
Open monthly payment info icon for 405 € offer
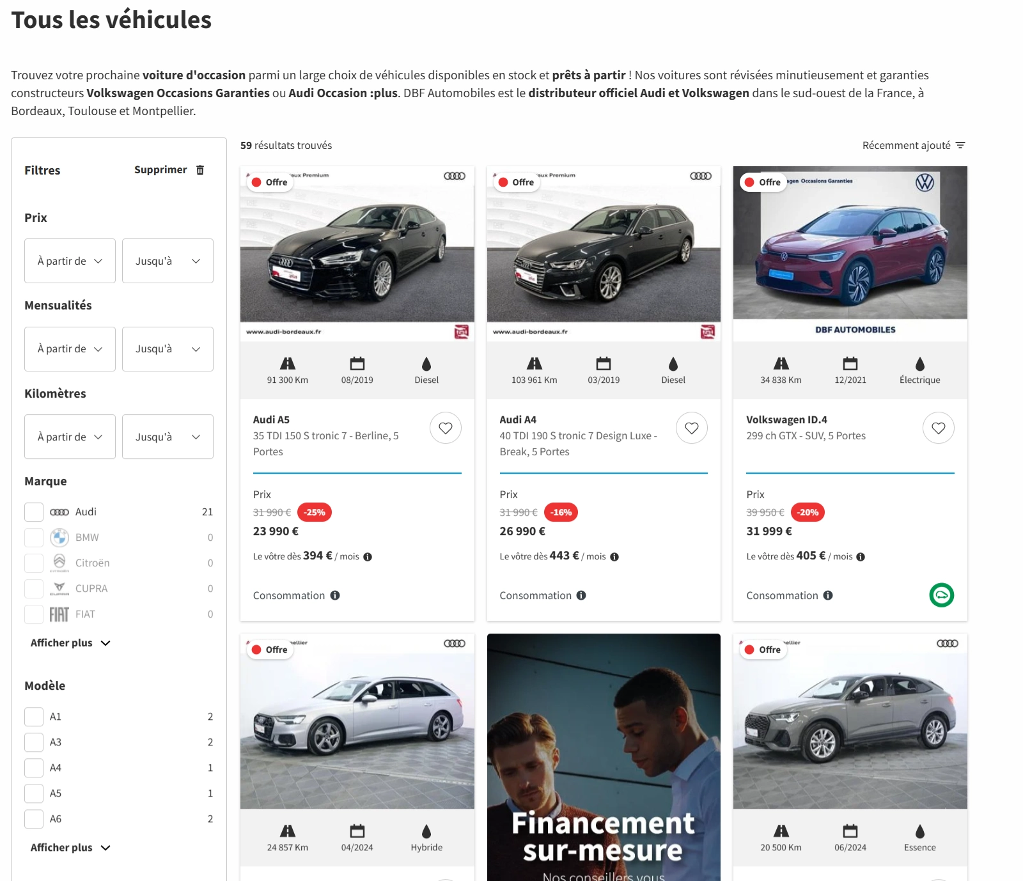(x=861, y=557)
